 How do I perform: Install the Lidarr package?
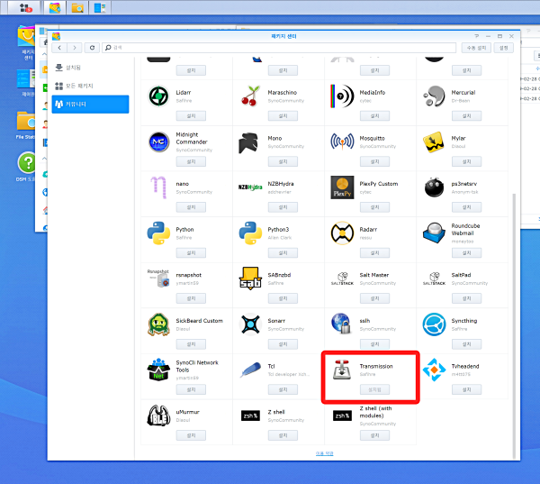pyautogui.click(x=191, y=116)
